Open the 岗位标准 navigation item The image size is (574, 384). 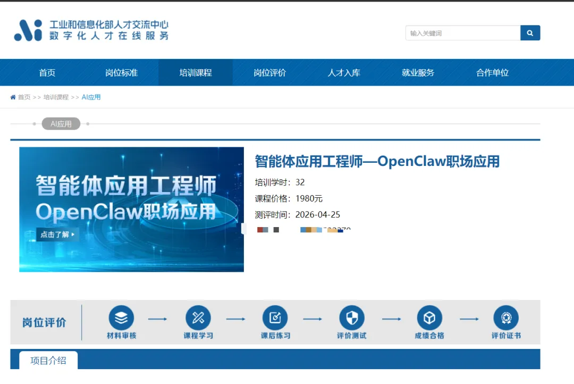[x=122, y=72]
